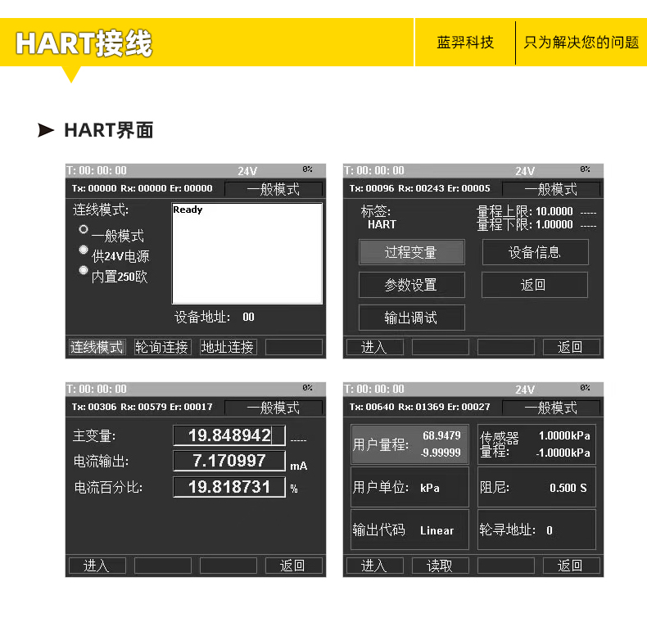Click the 电流输出 value field 7.170997
The image size is (647, 622).
(229, 461)
